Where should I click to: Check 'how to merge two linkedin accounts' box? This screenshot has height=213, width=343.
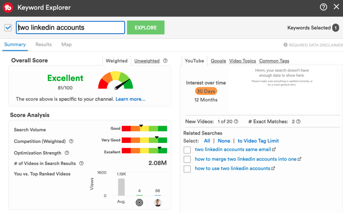[x=187, y=159]
